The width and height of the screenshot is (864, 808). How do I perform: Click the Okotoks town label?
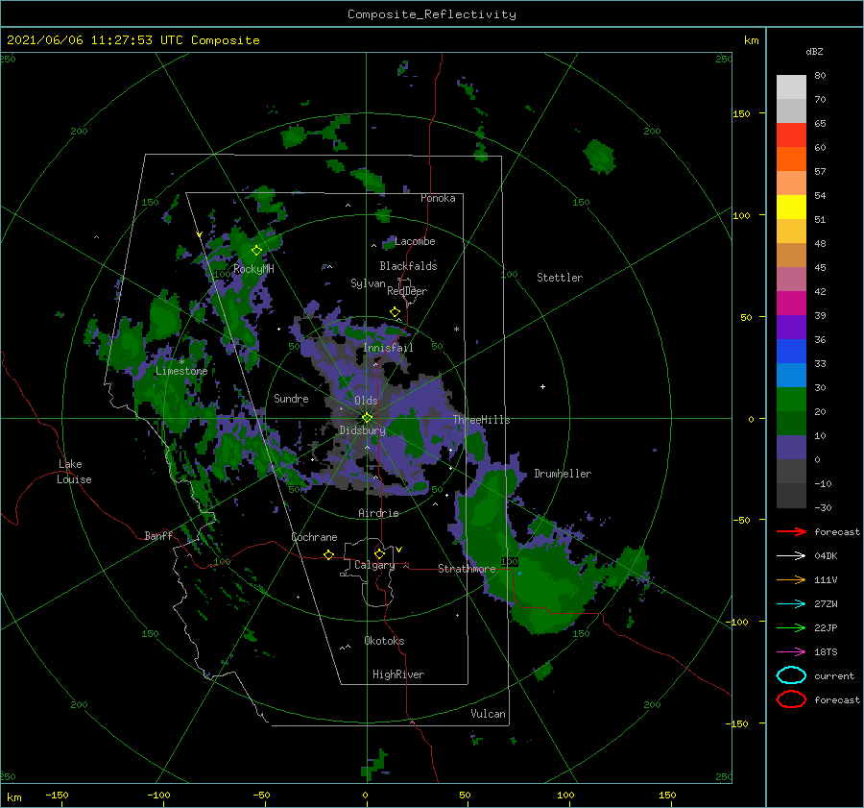coord(384,641)
